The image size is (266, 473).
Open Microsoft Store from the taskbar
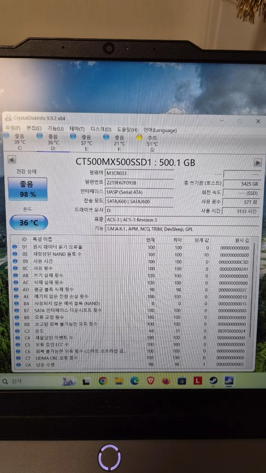[182, 381]
